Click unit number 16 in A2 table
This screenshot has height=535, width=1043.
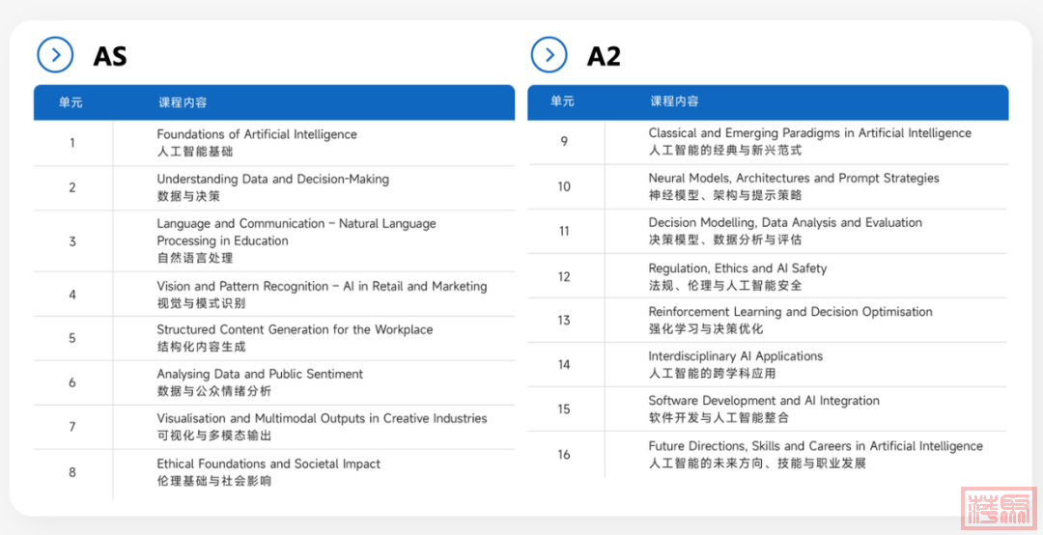point(564,455)
